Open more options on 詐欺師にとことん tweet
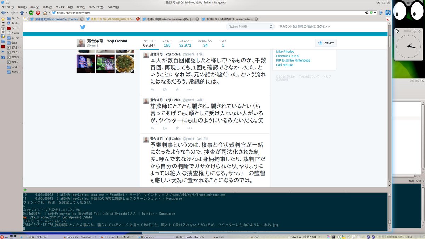Image resolution: width=425 pixels, height=239 pixels. click(189, 128)
